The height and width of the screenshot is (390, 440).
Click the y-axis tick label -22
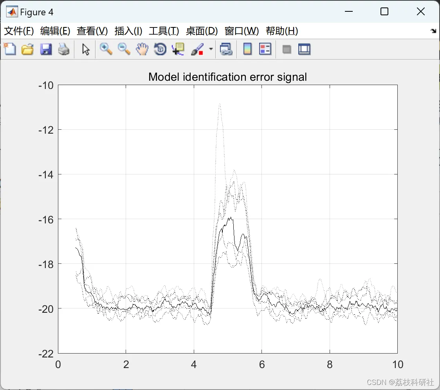(46, 354)
